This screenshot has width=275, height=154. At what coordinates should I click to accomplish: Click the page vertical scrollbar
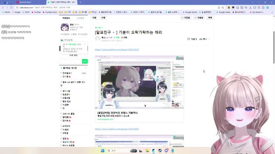[274, 47]
